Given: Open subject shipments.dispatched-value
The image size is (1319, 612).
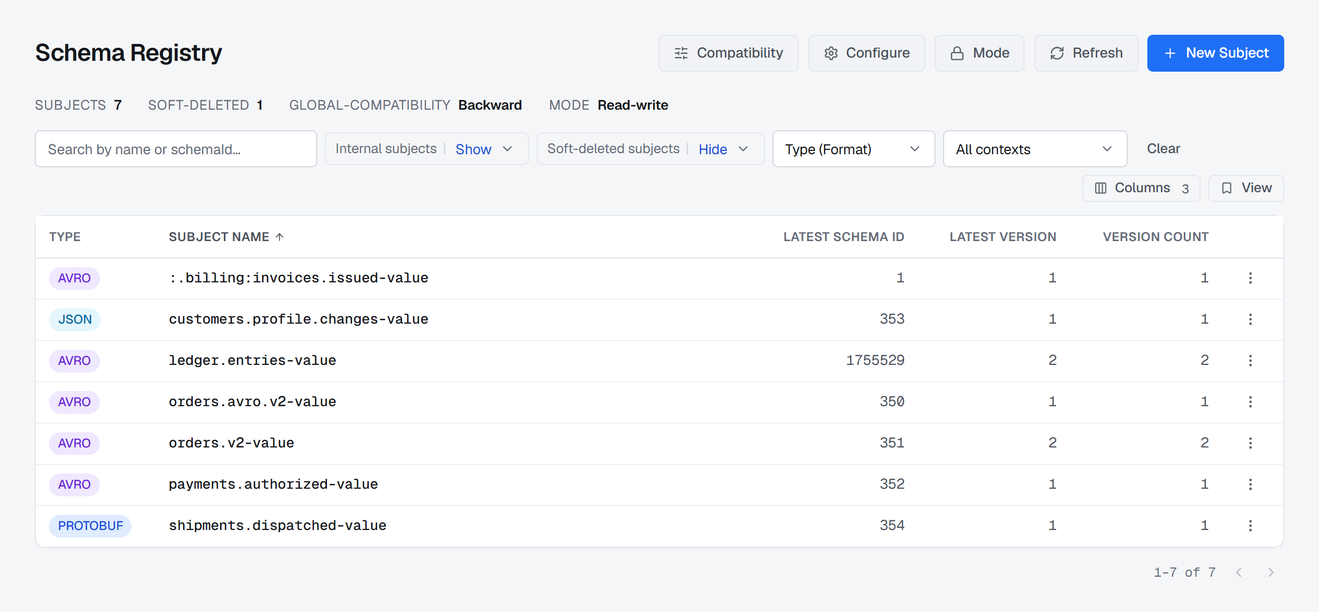Looking at the screenshot, I should [x=278, y=526].
